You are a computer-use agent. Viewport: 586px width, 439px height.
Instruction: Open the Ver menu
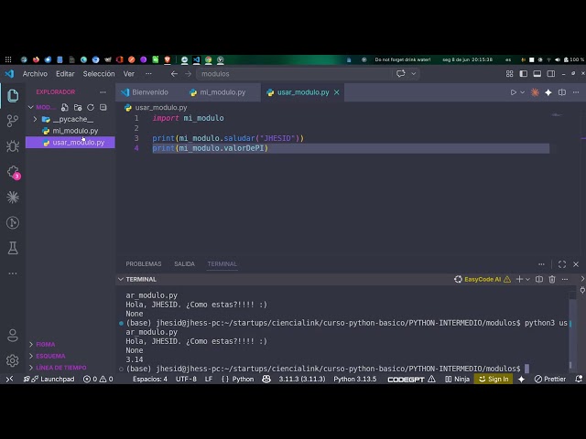129,74
